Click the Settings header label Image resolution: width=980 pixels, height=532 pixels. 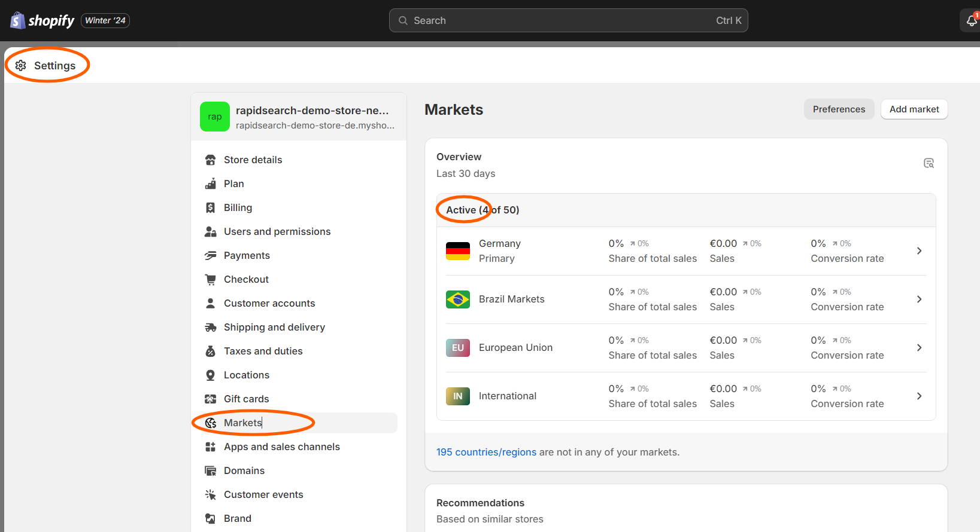(x=54, y=66)
